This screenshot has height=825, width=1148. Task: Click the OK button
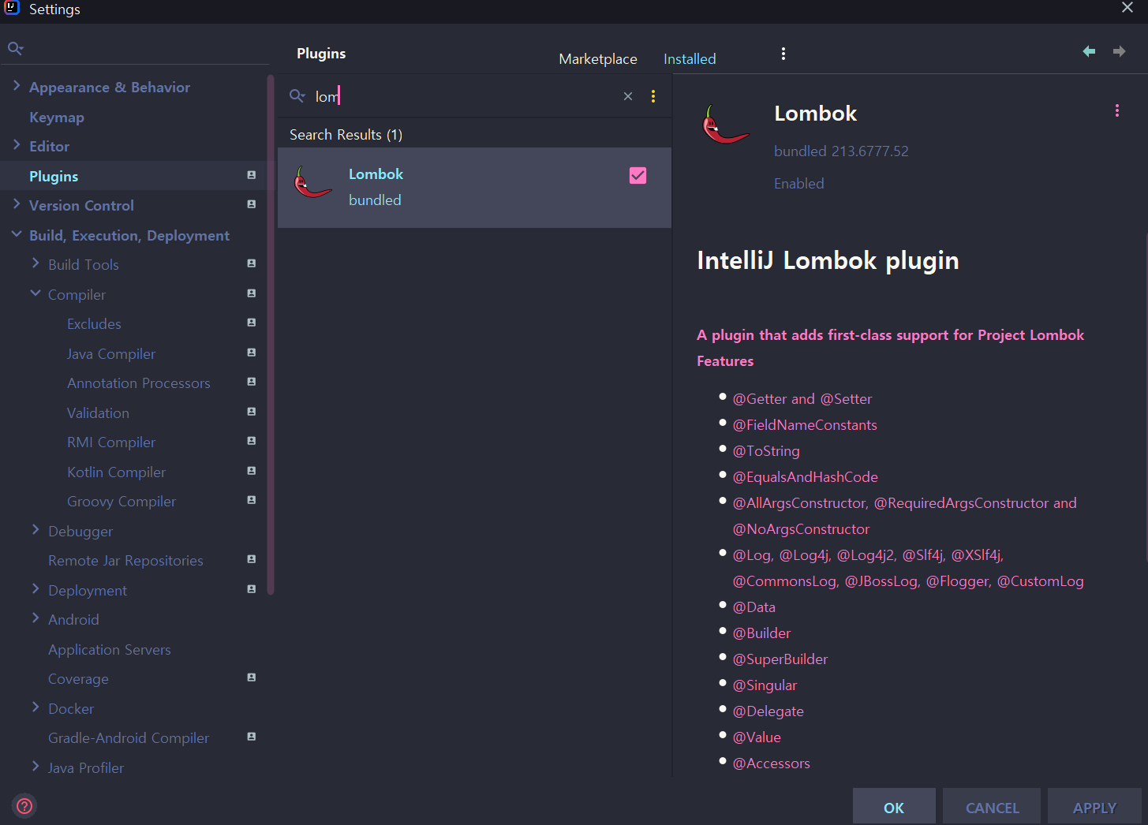coord(894,807)
